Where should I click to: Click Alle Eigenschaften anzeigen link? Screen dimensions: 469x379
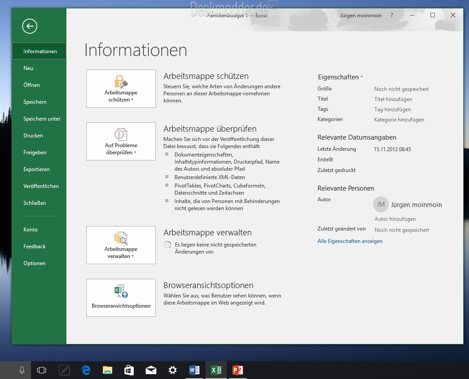pyautogui.click(x=350, y=241)
